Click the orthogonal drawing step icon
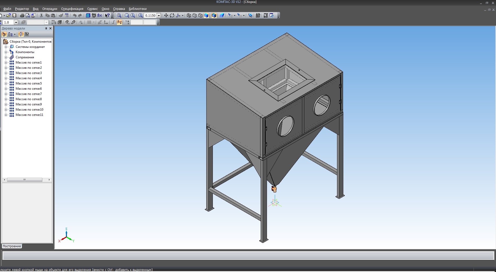Screen dimensions: 496x272 tap(113, 22)
